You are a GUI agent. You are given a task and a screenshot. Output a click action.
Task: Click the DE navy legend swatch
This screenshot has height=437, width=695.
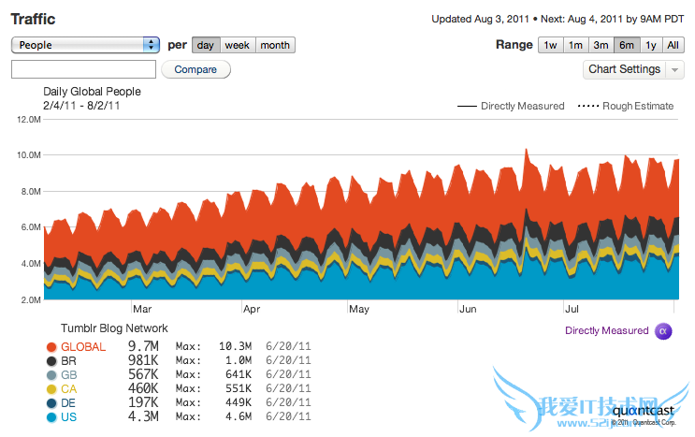click(51, 403)
